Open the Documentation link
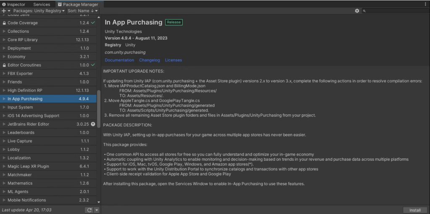Viewport: 430px width, 214px height. click(x=119, y=60)
